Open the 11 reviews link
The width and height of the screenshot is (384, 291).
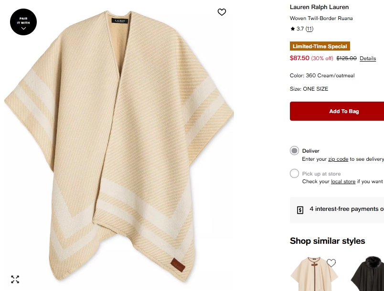tap(309, 29)
